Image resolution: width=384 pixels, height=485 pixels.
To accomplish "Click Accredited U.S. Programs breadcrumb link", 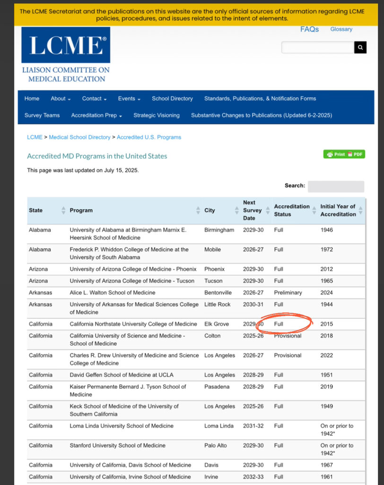I will click(149, 137).
